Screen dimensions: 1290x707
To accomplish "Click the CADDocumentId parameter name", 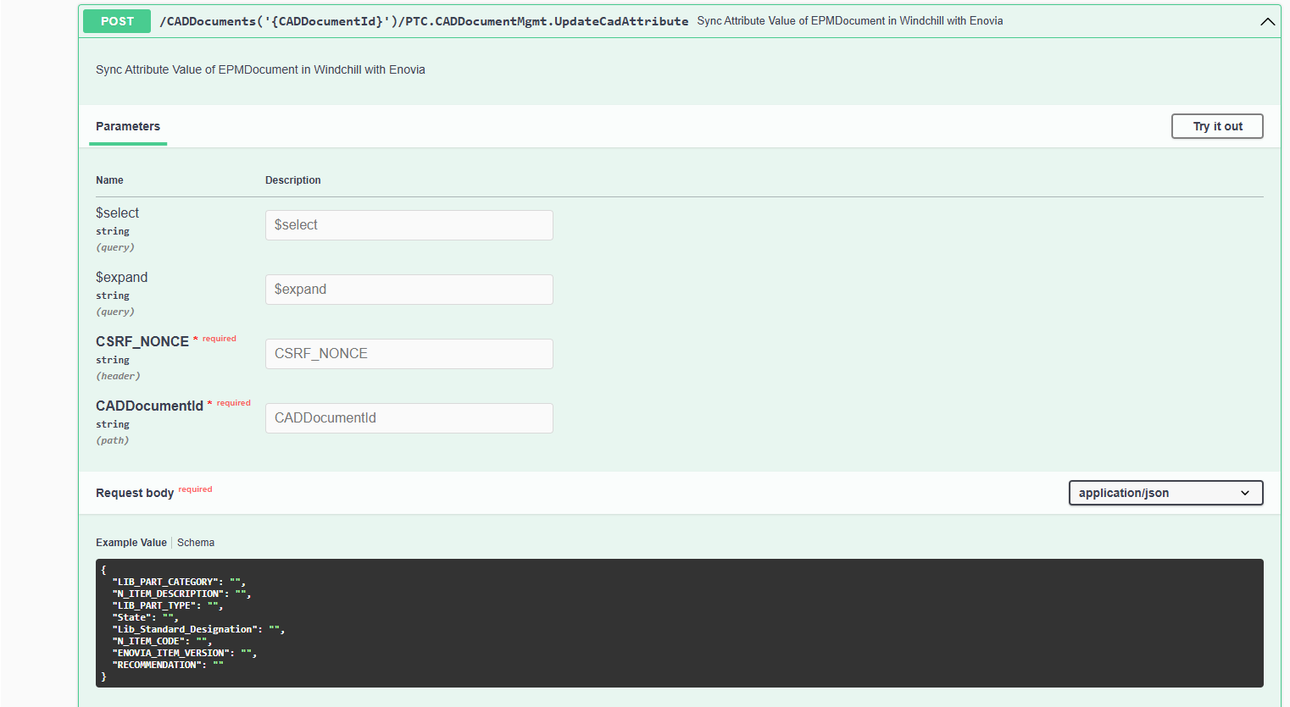I will point(150,406).
